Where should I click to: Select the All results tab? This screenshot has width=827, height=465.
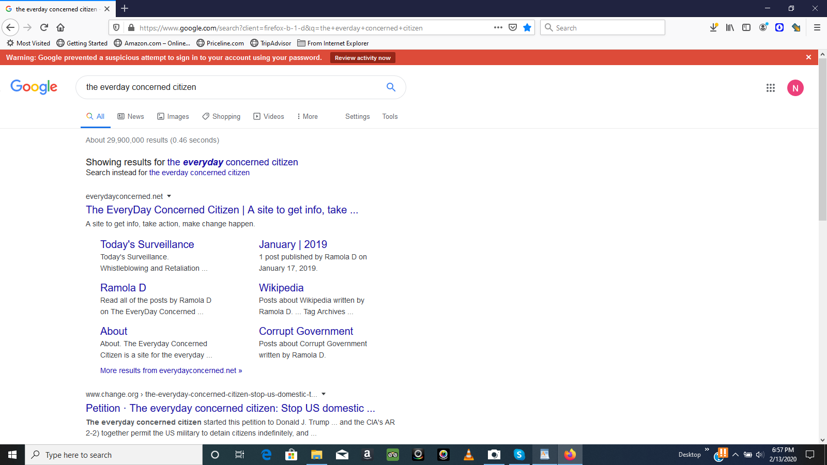pyautogui.click(x=96, y=117)
